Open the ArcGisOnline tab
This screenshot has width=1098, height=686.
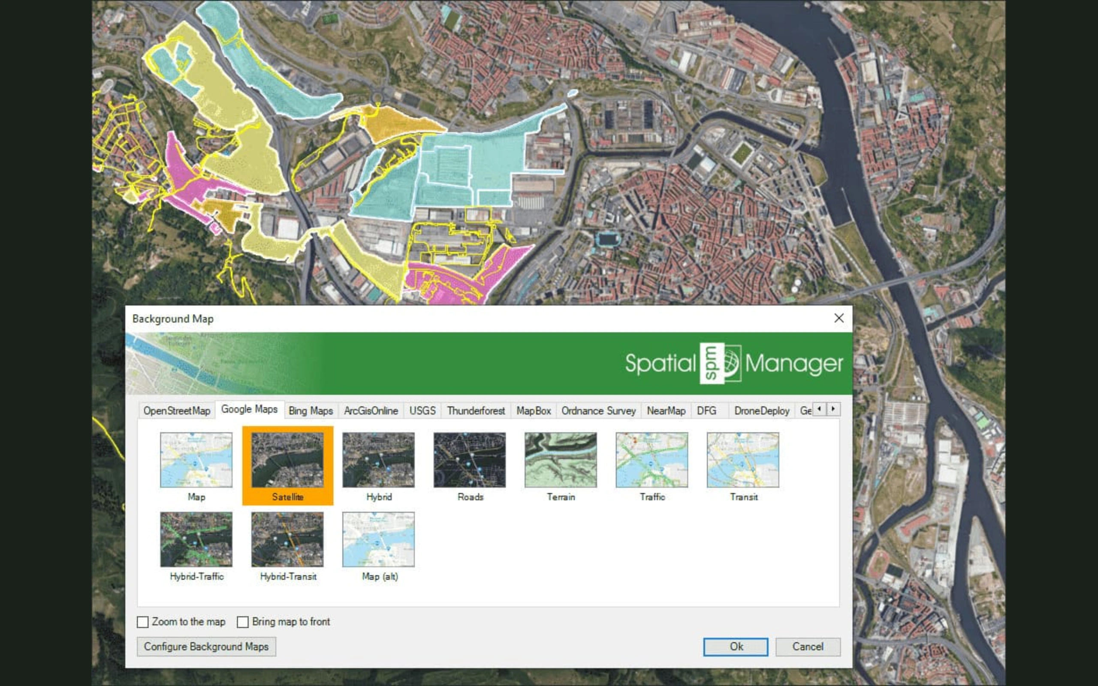tap(371, 411)
